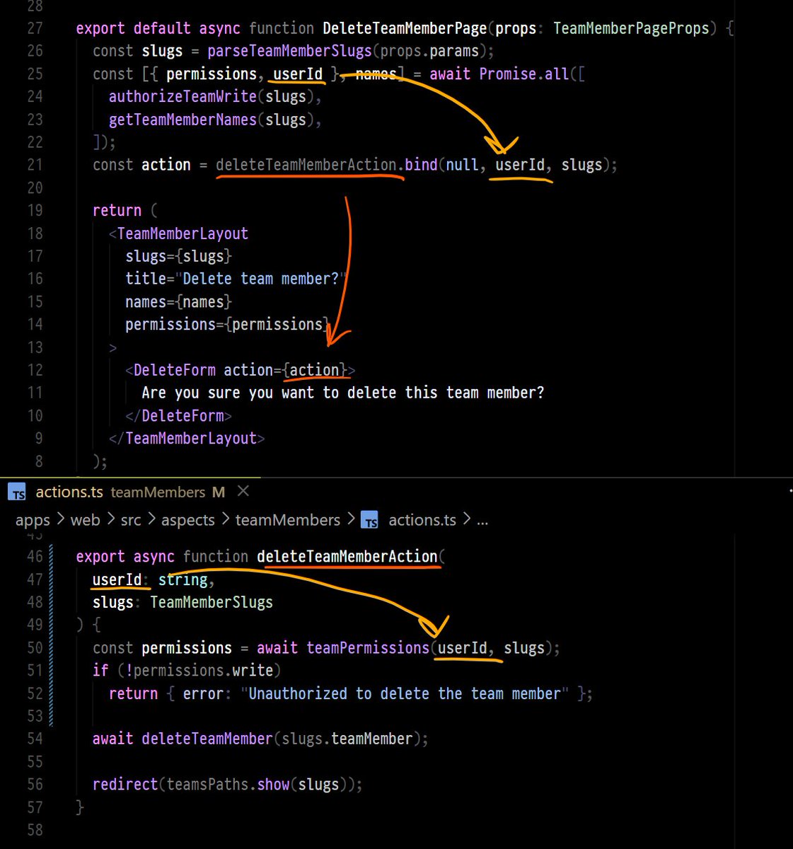This screenshot has width=793, height=849.
Task: Click the getTeamMemberNames call
Action: 183,120
